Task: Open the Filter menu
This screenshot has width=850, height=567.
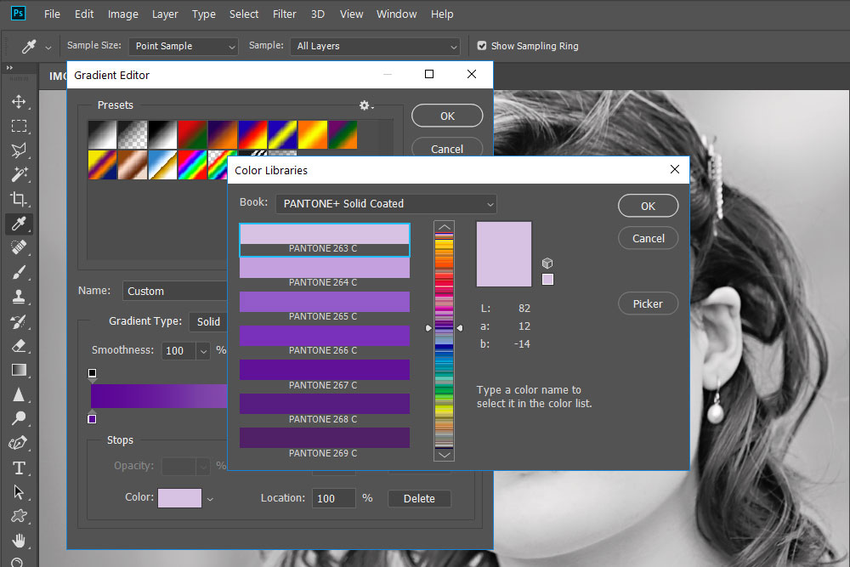Action: tap(285, 14)
